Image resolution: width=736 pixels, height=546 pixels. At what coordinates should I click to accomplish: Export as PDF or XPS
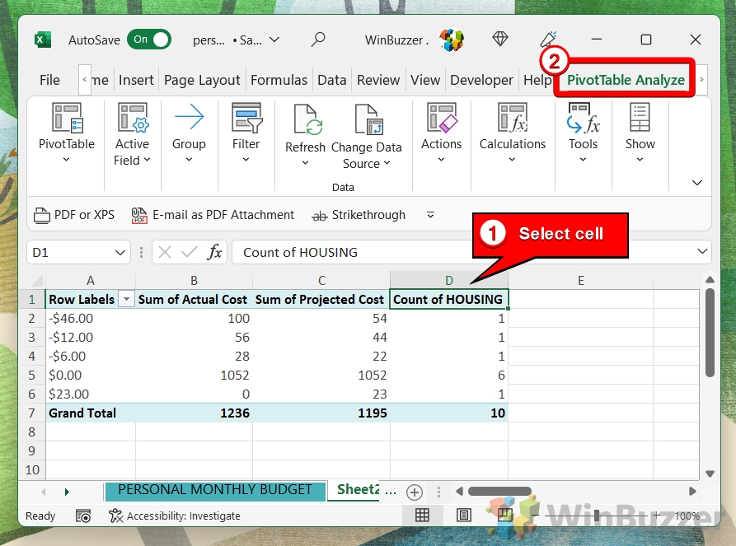(x=74, y=215)
